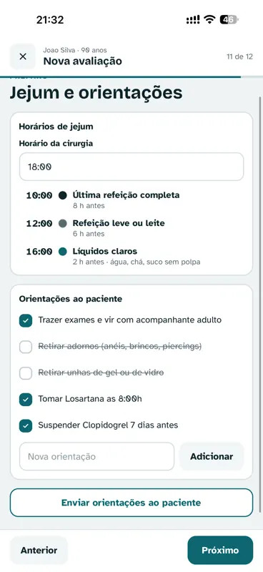Viewport: 263px width, 572px height.
Task: Tap the dark dot beside Última refeição completa
Action: pos(63,195)
